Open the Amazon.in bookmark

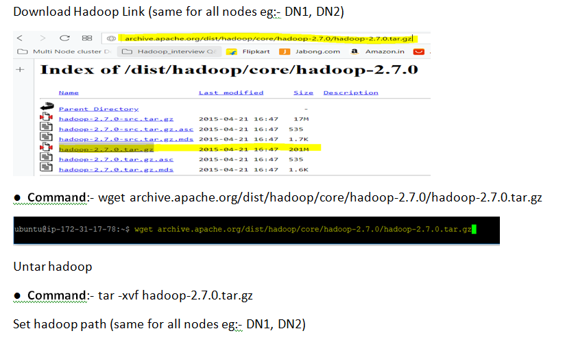378,51
